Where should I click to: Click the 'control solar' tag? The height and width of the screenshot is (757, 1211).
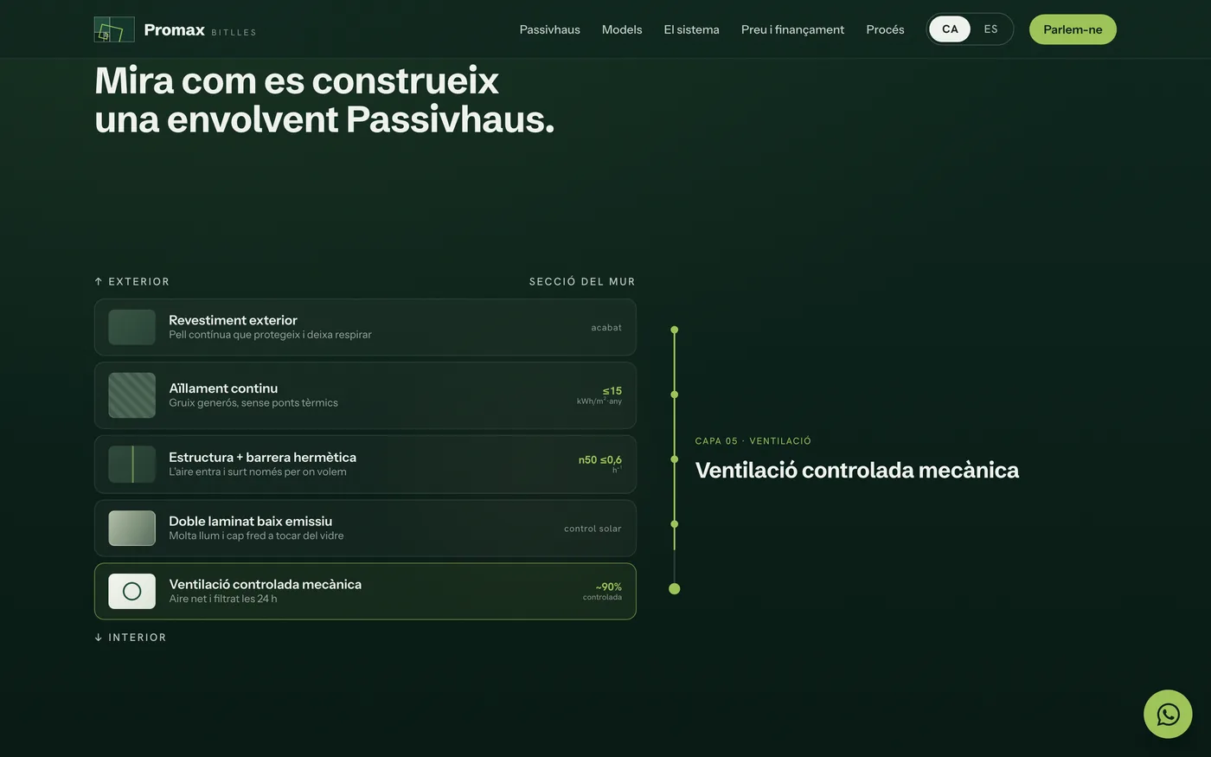tap(593, 529)
